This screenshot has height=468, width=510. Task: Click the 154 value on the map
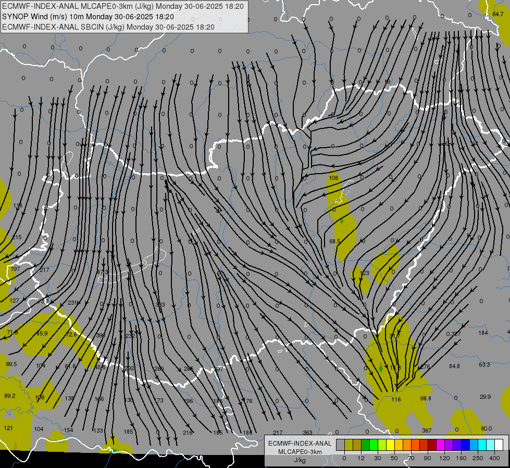point(68,431)
